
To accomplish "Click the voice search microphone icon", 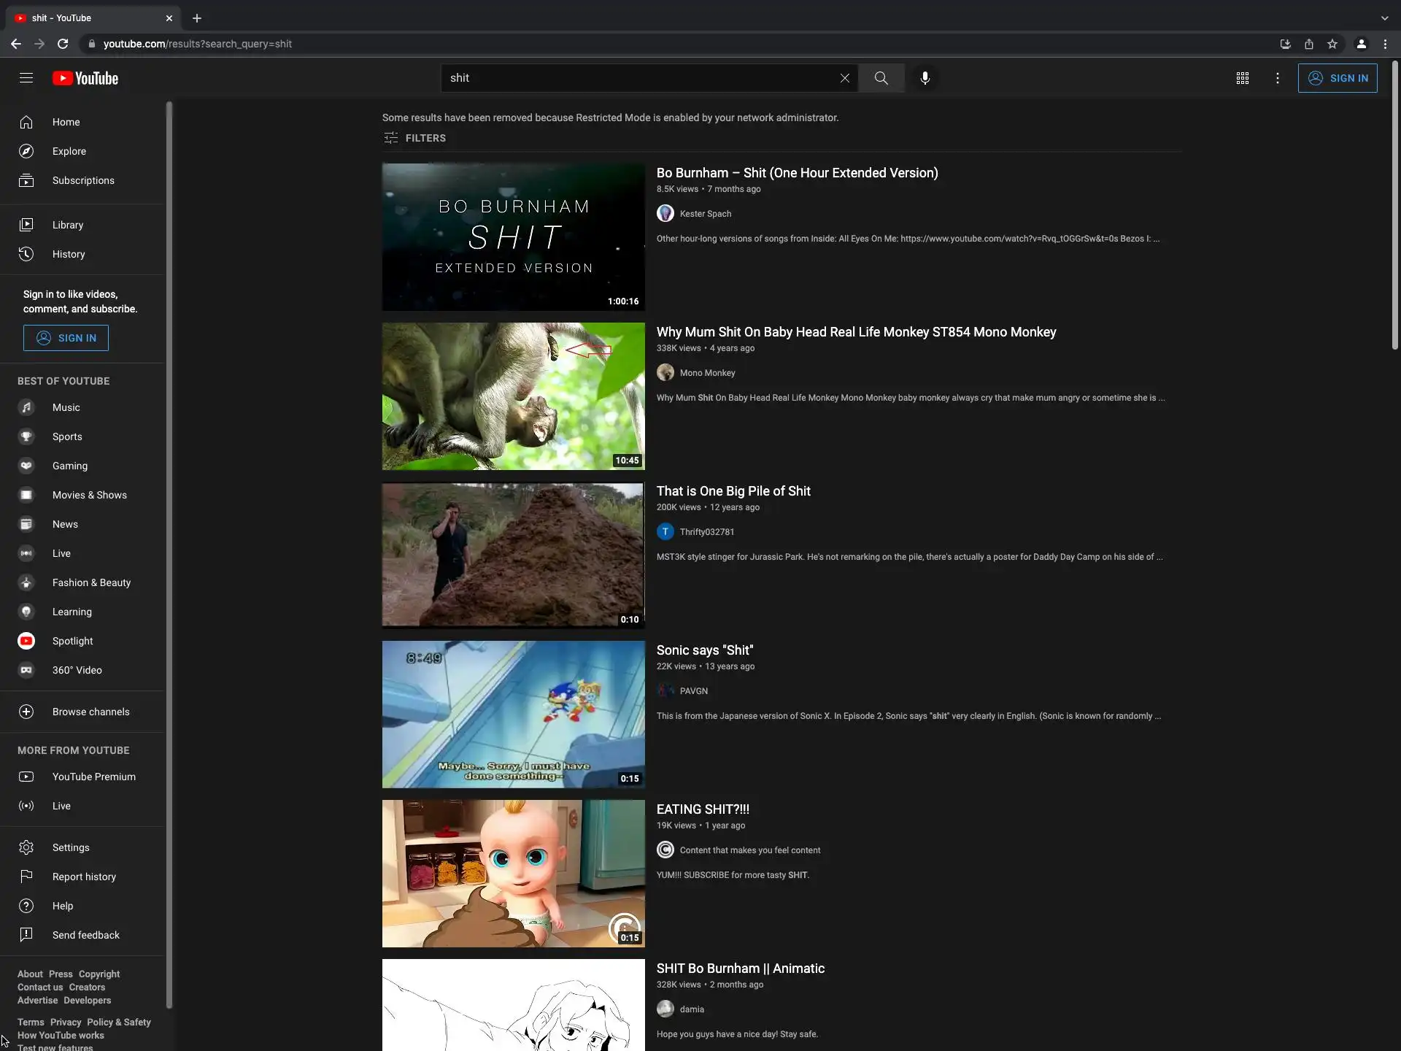I will point(925,78).
